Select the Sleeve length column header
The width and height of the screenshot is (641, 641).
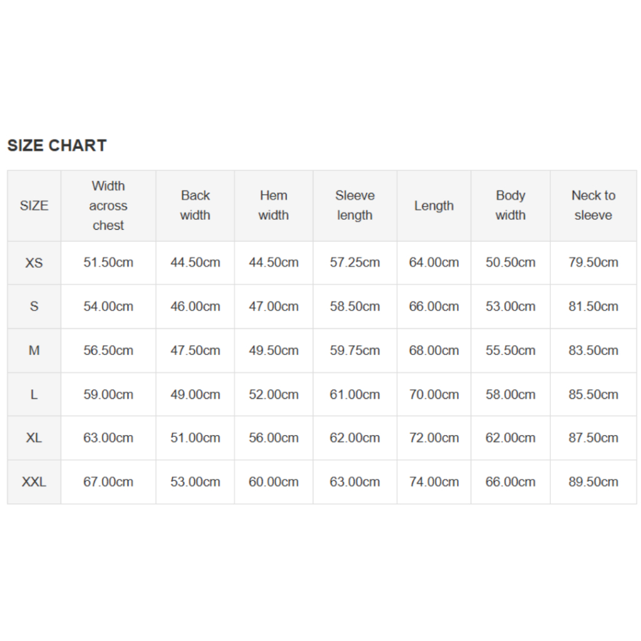point(355,205)
